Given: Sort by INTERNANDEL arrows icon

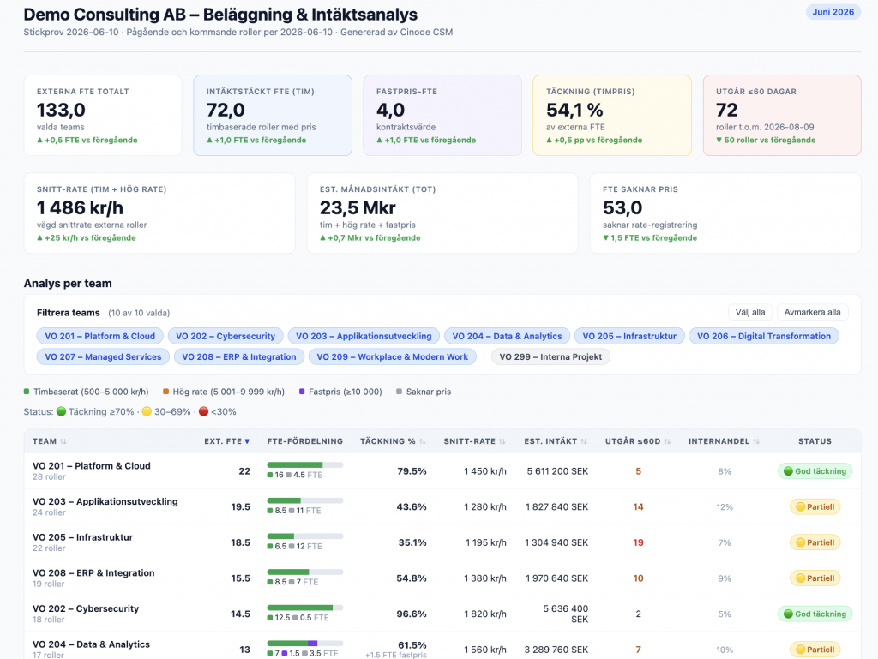Looking at the screenshot, I should pyautogui.click(x=756, y=441).
